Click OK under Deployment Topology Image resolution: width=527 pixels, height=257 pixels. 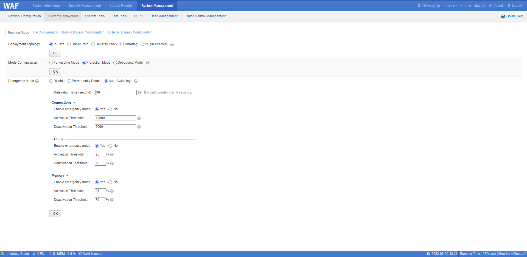click(55, 53)
